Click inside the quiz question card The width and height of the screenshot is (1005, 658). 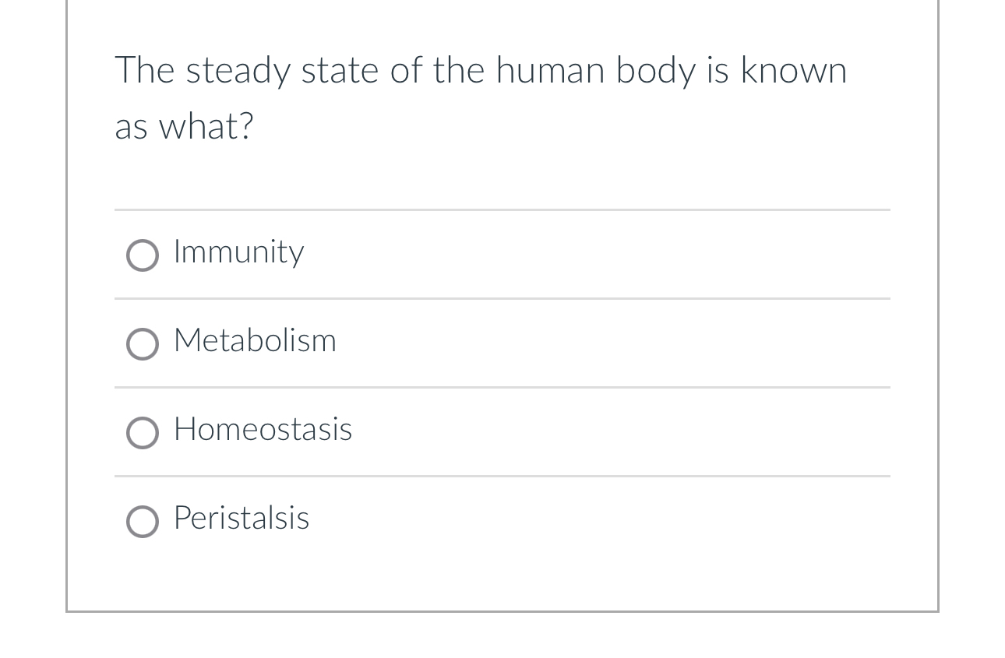503,311
